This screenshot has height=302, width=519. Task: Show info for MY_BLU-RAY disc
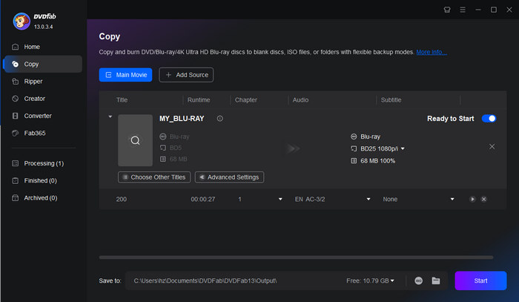pyautogui.click(x=219, y=118)
